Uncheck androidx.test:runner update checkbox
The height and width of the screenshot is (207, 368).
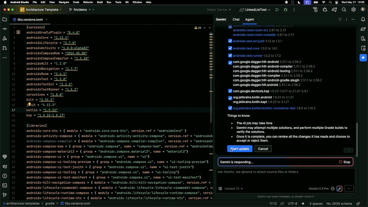pos(230,55)
